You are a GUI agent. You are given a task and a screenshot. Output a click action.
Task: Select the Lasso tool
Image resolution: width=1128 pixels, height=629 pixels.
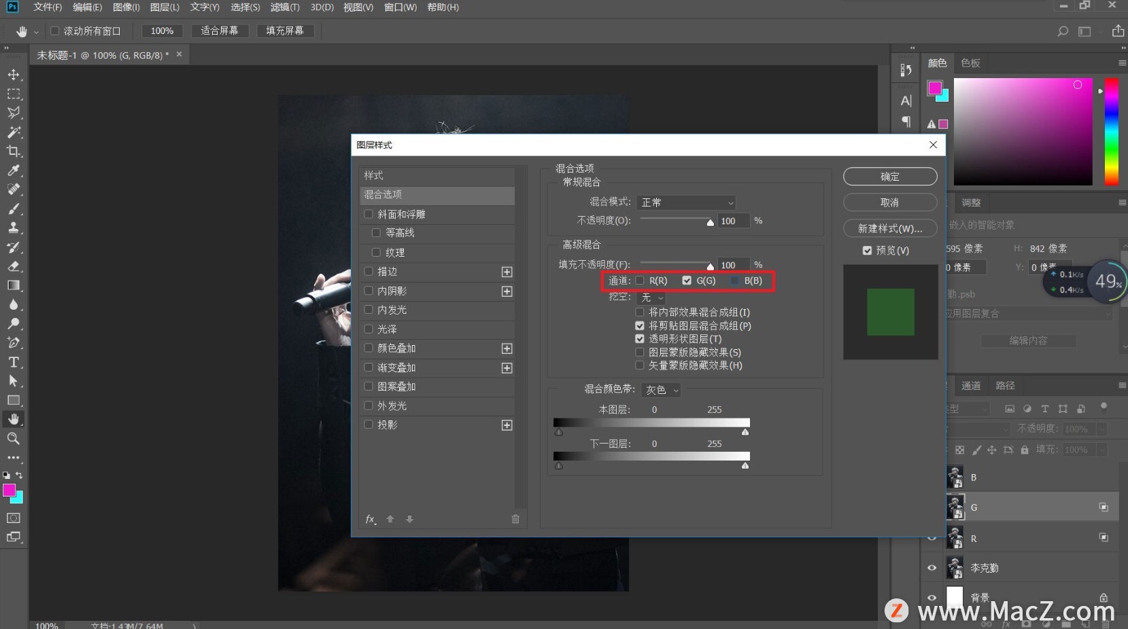tap(14, 113)
